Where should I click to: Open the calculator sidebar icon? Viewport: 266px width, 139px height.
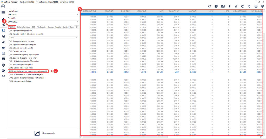click(3, 59)
